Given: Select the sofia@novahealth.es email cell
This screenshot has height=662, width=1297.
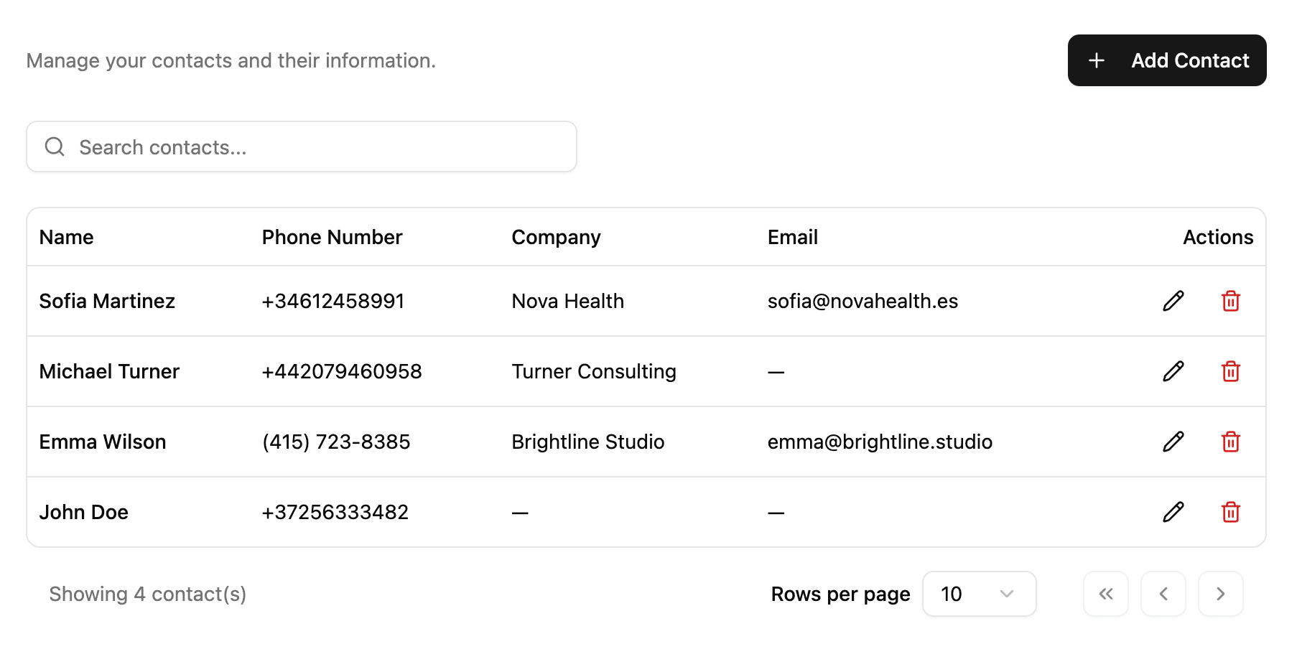Looking at the screenshot, I should tap(863, 302).
